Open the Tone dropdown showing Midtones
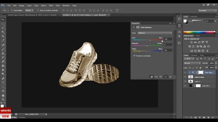The width and height of the screenshot is (218, 122). pyautogui.click(x=155, y=33)
